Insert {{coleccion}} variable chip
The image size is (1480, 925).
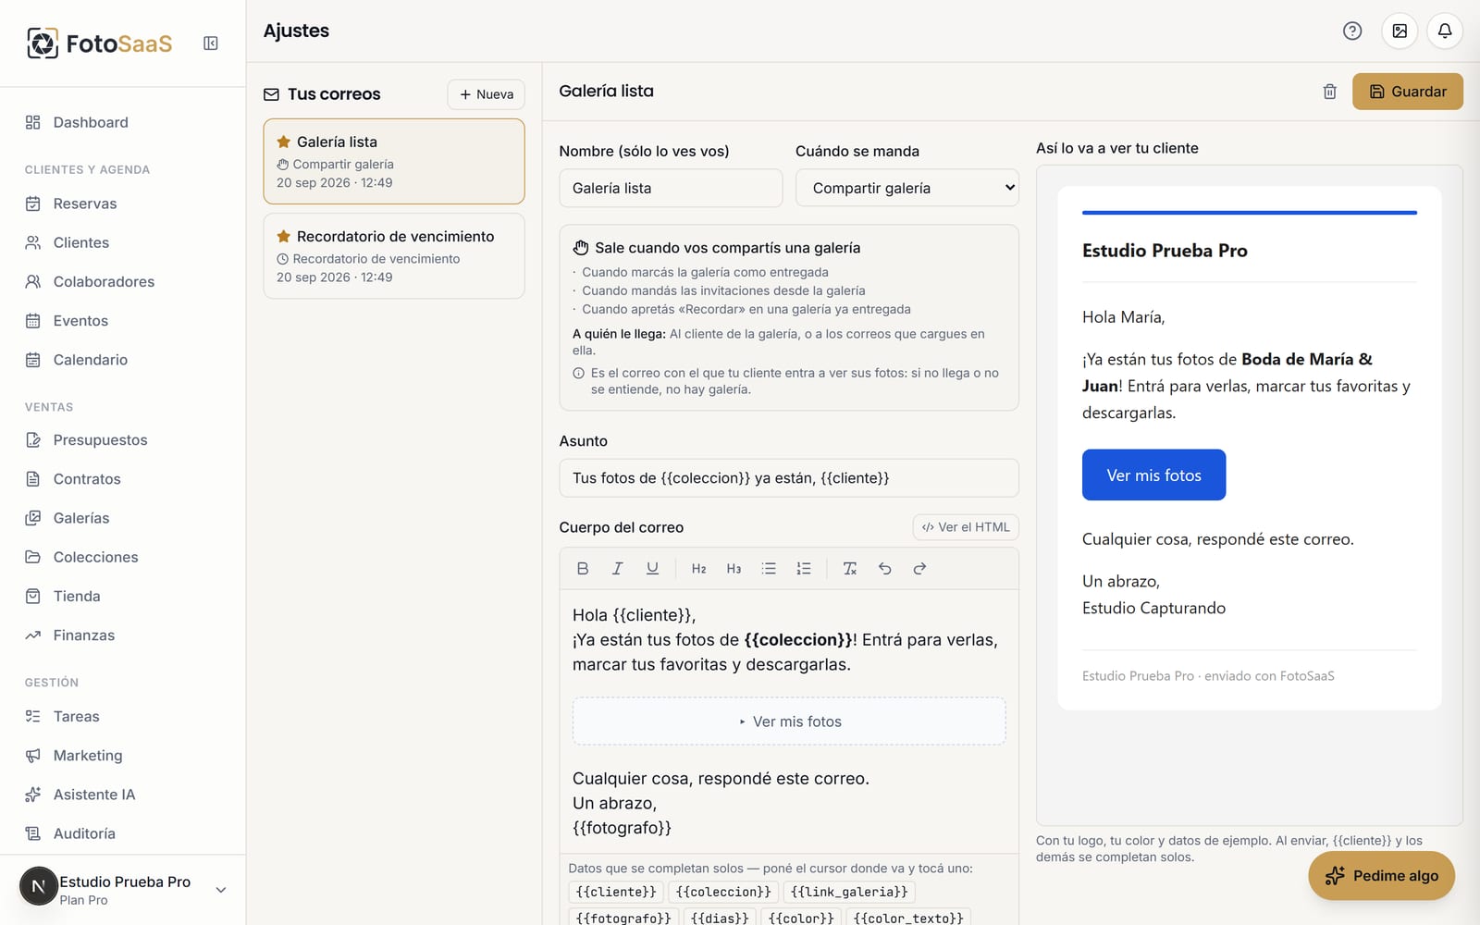[x=723, y=892]
